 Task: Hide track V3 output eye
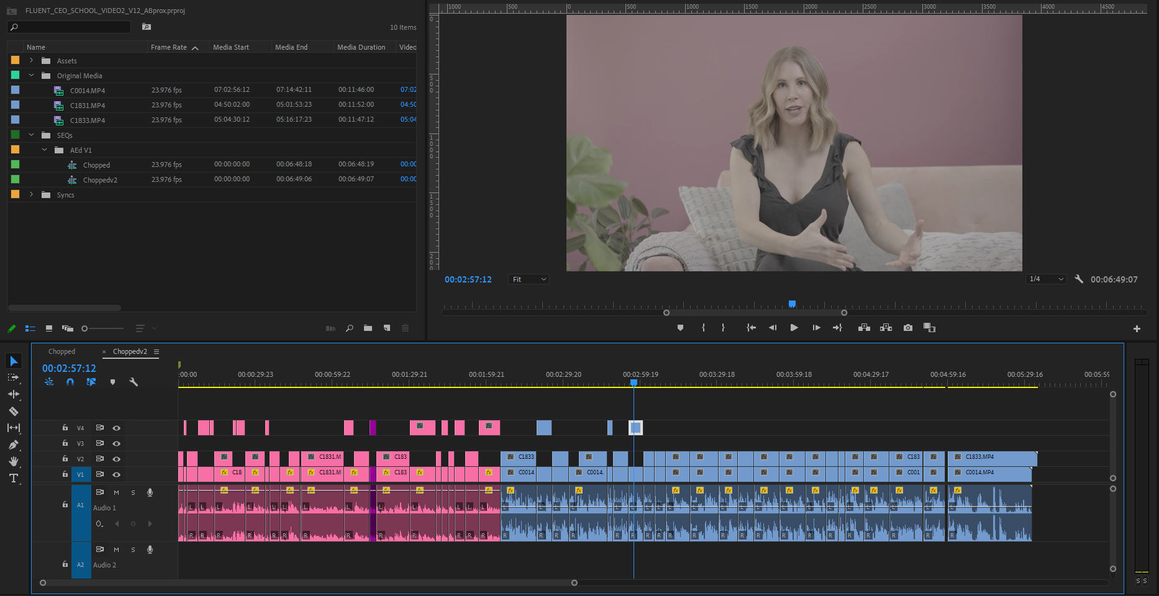(116, 443)
